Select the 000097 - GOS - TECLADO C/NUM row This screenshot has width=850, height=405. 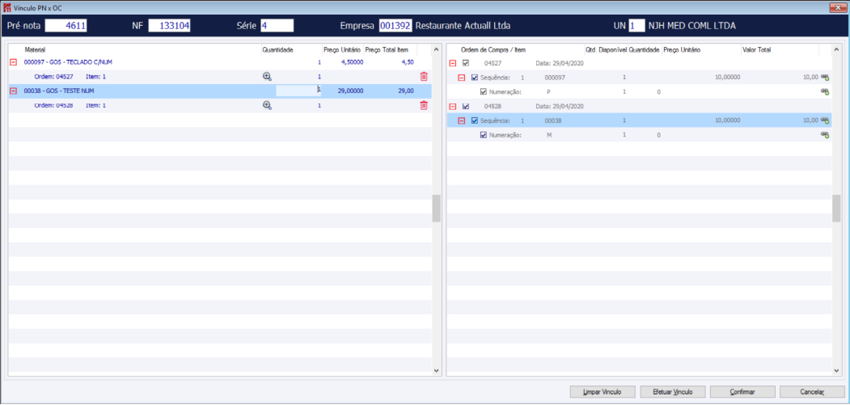pos(220,62)
